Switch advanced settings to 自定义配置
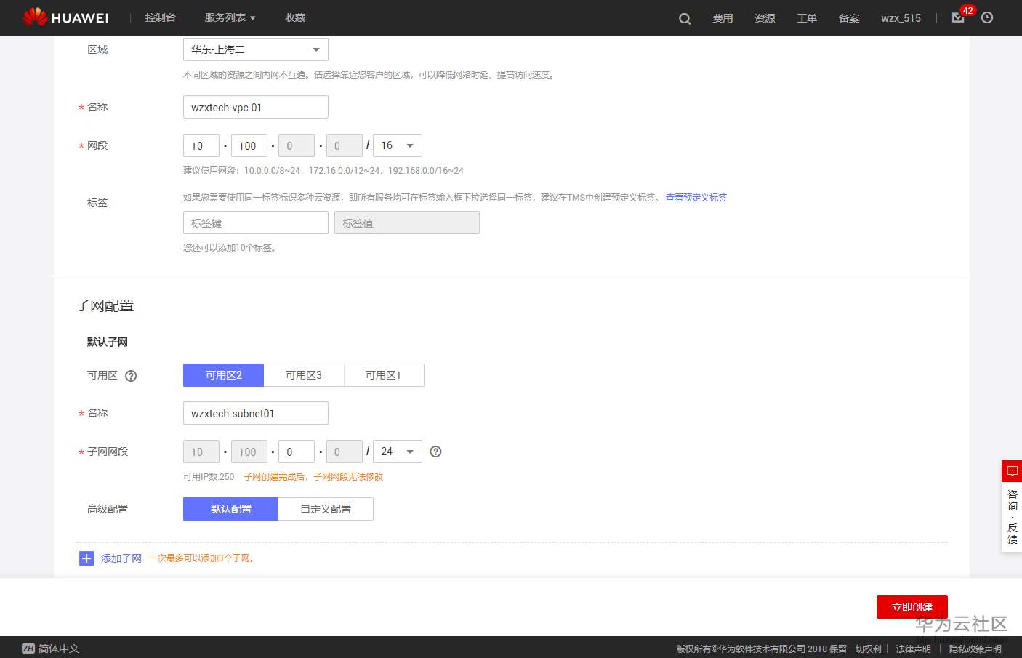Image resolution: width=1022 pixels, height=658 pixels. [326, 509]
